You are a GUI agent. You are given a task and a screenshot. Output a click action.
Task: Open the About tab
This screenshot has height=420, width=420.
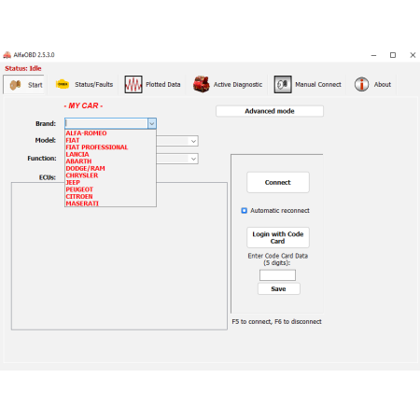pos(372,84)
